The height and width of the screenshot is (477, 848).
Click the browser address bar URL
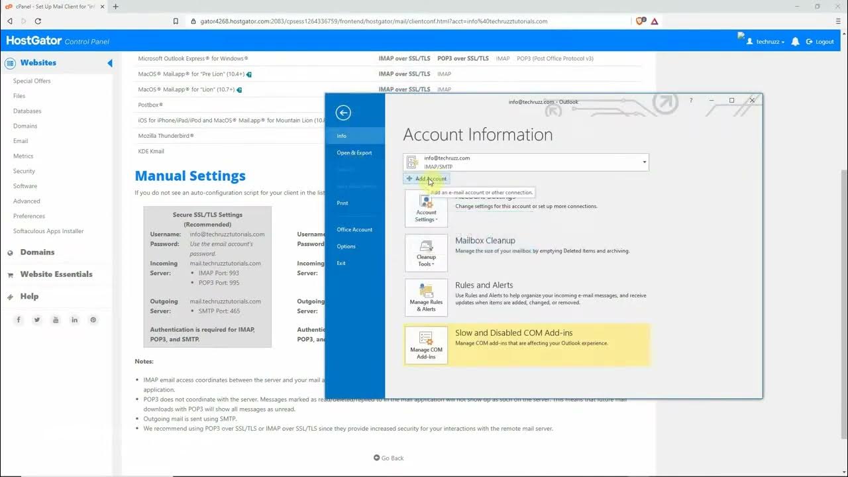point(374,21)
